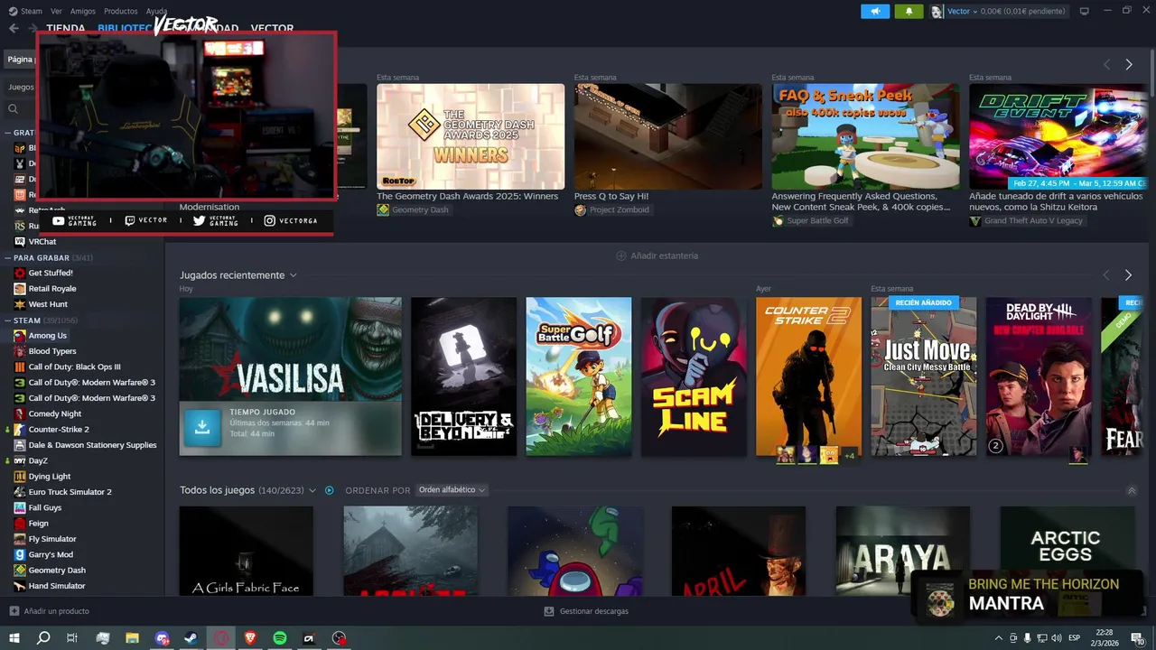
Task: Go back on recently played shelf arrow
Action: click(x=1106, y=274)
